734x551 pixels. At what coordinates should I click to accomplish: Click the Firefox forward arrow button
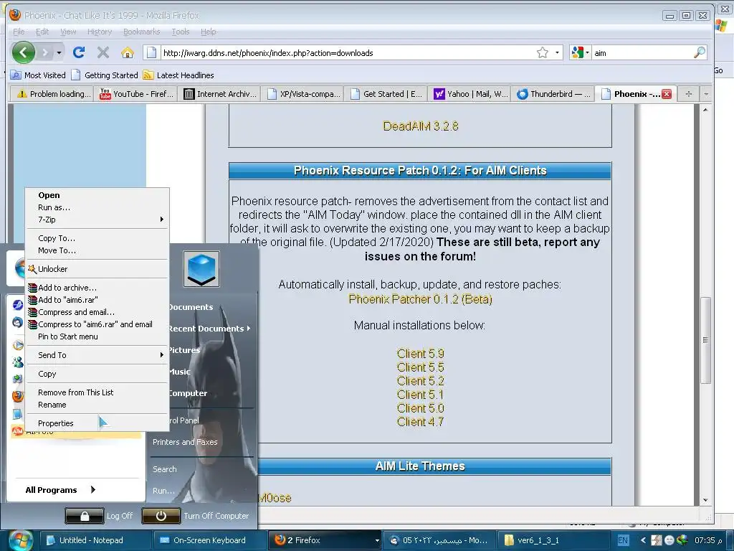(45, 52)
